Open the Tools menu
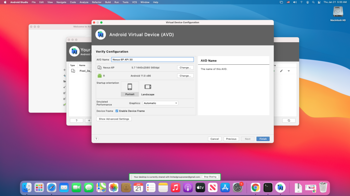The image size is (350, 196). coord(125,2)
